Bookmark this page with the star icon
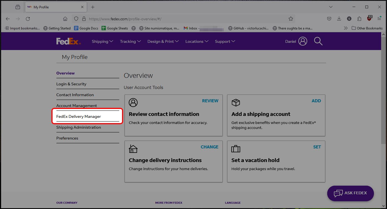The image size is (387, 209). (291, 19)
